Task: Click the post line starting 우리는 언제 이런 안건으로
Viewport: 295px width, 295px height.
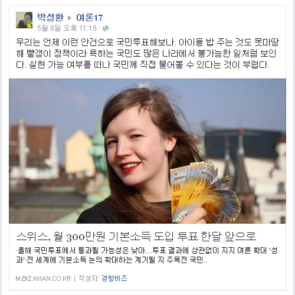Action: click(147, 42)
